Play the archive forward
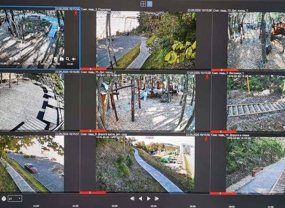The image size is (285, 208). pyautogui.click(x=148, y=198)
